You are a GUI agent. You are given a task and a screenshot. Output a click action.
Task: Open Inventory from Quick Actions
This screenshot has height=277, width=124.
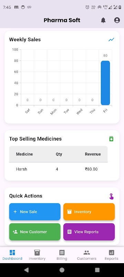pyautogui.click(x=89, y=212)
